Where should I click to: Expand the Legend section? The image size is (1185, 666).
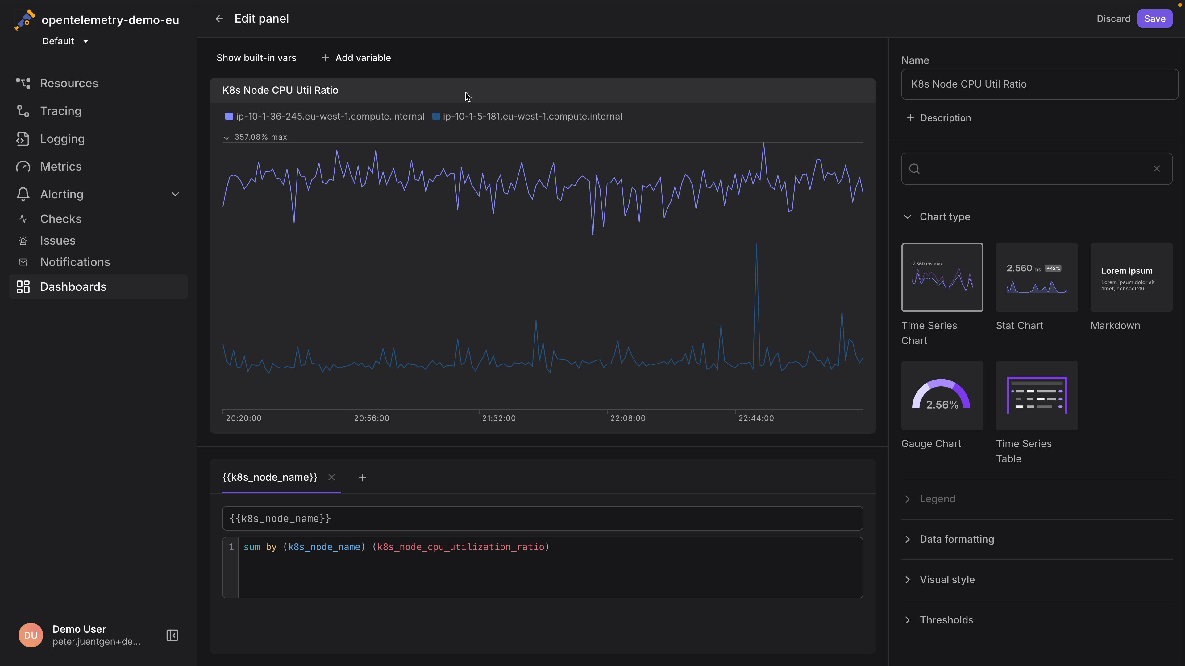[938, 499]
